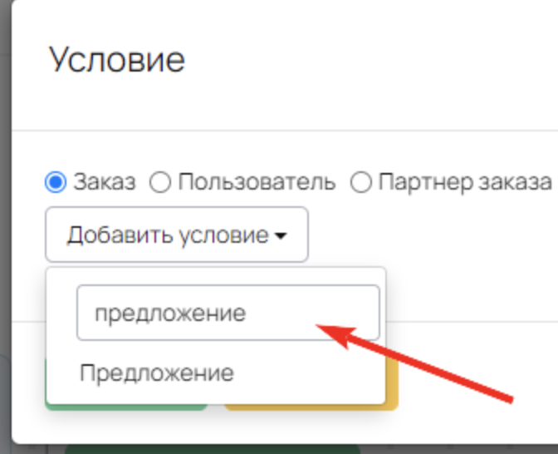Click the "Заказ" label text
This screenshot has height=454, width=558.
pos(104,182)
